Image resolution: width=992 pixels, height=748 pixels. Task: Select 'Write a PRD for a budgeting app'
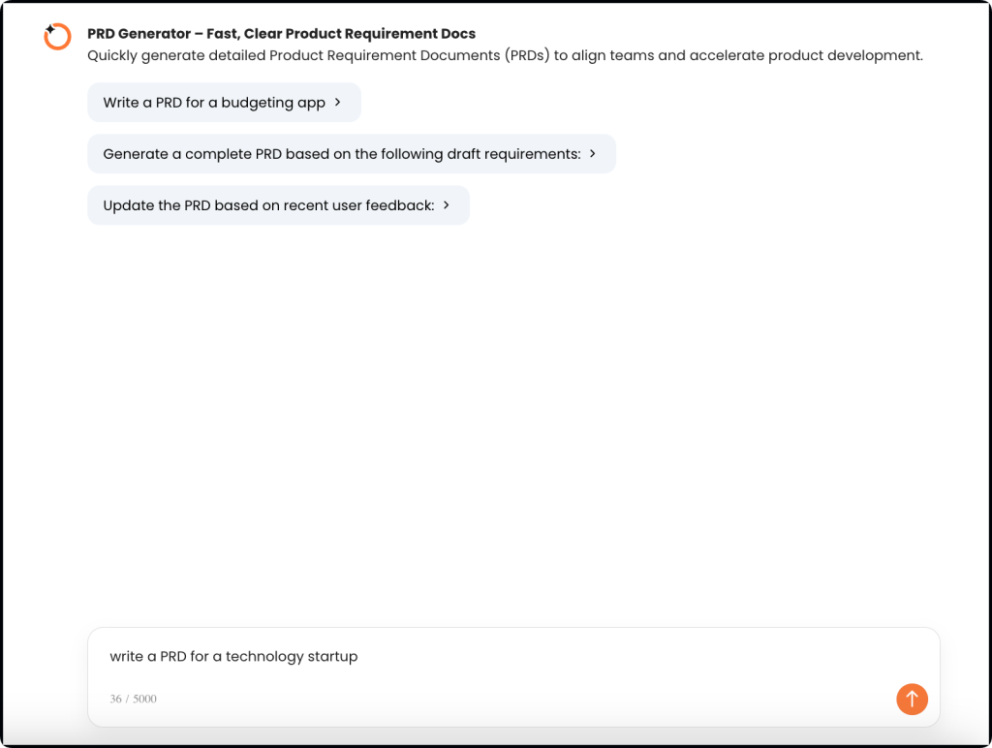tap(214, 103)
